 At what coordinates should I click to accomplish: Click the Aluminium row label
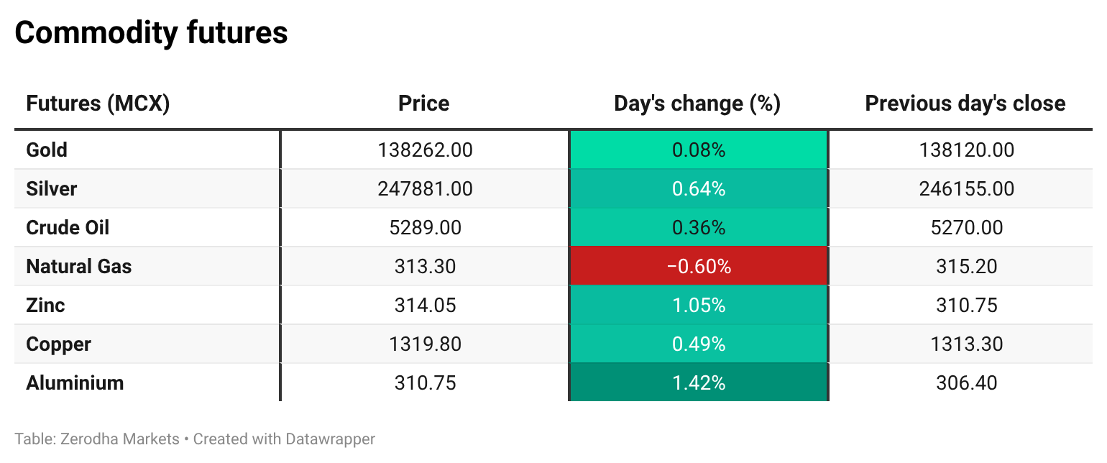75,383
